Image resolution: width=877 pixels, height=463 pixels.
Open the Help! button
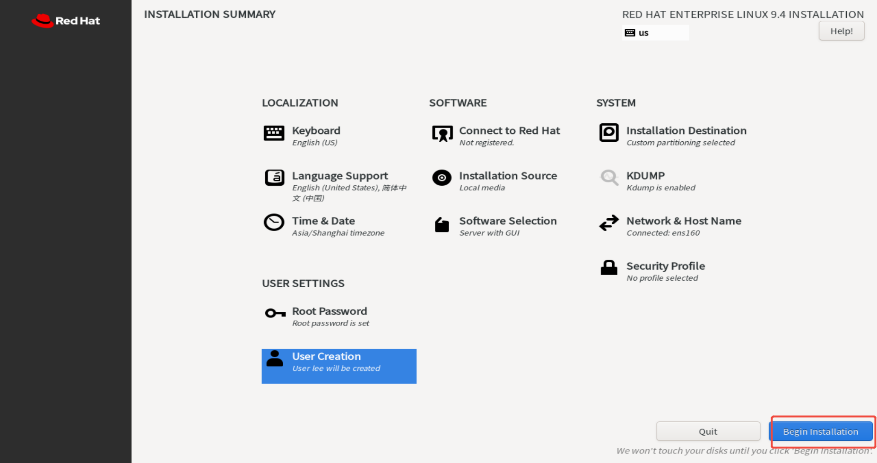coord(842,31)
